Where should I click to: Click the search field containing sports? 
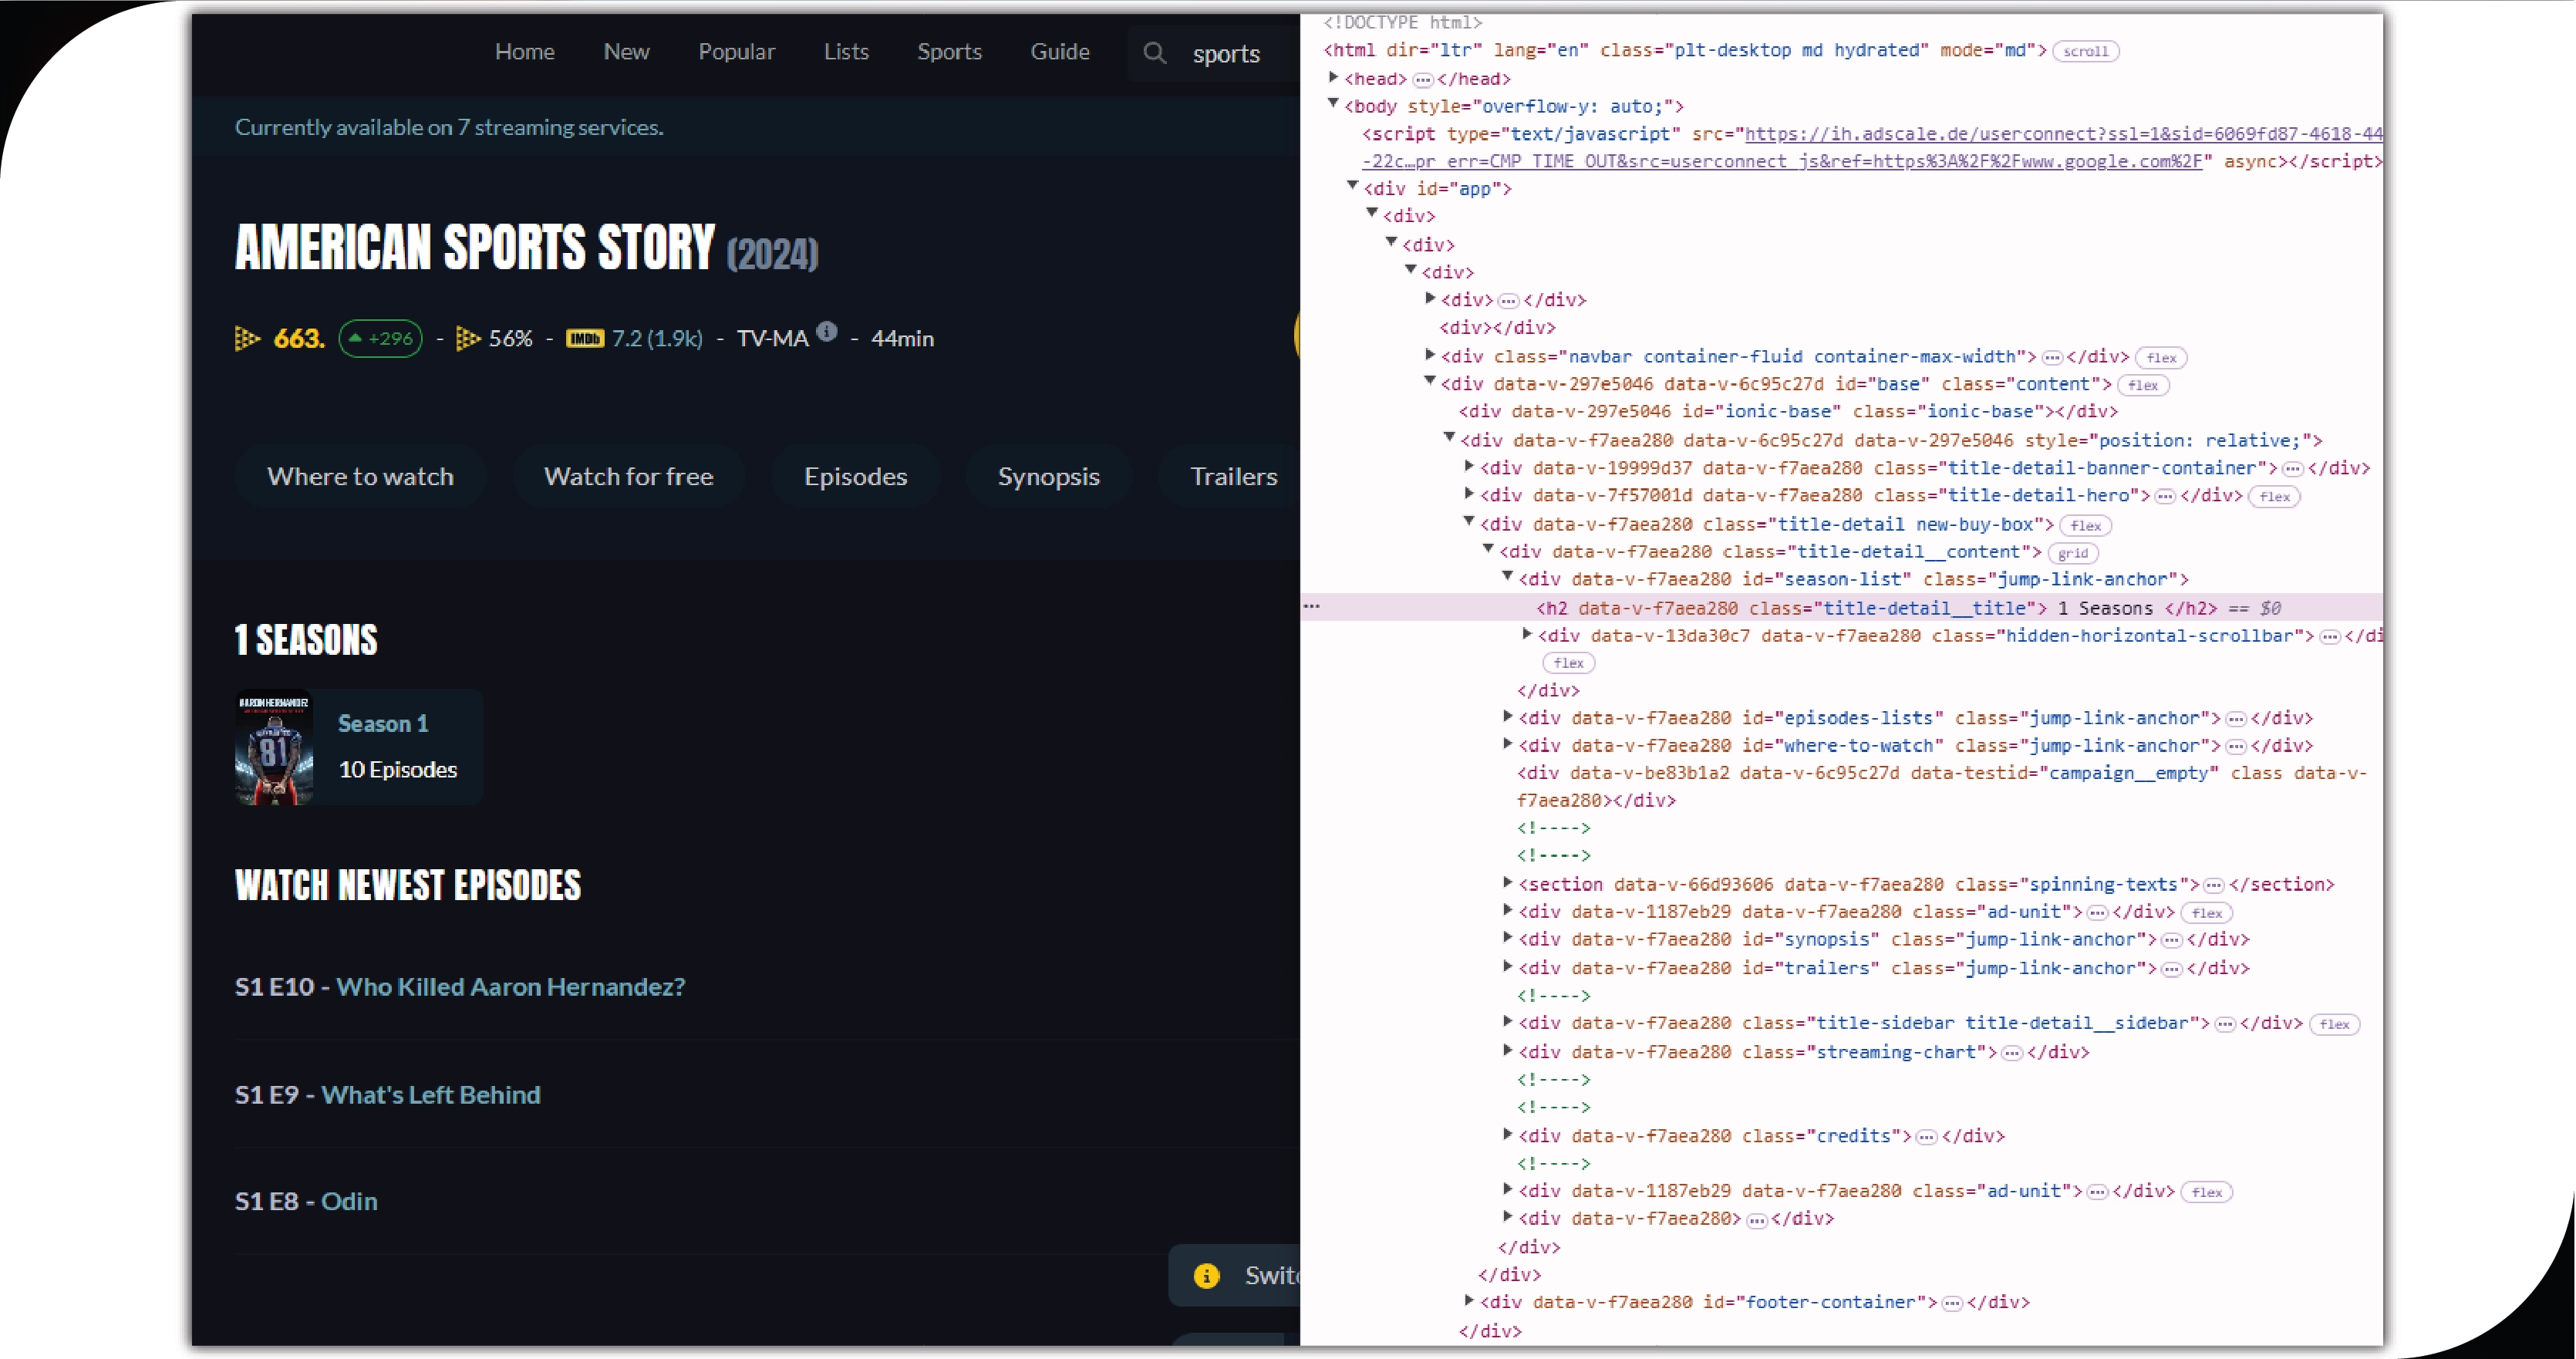pos(1226,54)
